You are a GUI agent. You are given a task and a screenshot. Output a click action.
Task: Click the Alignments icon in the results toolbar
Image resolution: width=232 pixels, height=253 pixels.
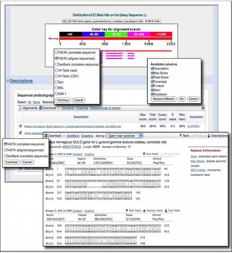pos(20,108)
